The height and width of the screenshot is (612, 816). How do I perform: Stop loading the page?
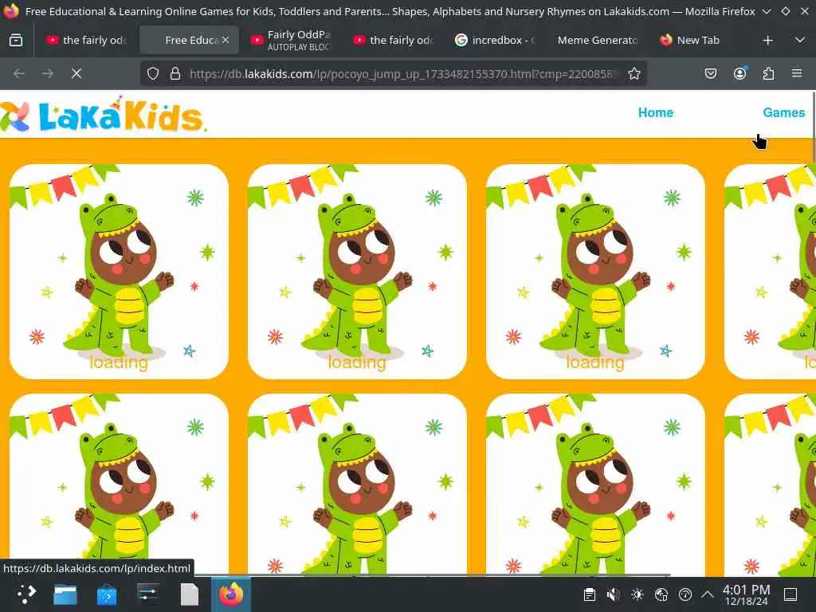76,74
